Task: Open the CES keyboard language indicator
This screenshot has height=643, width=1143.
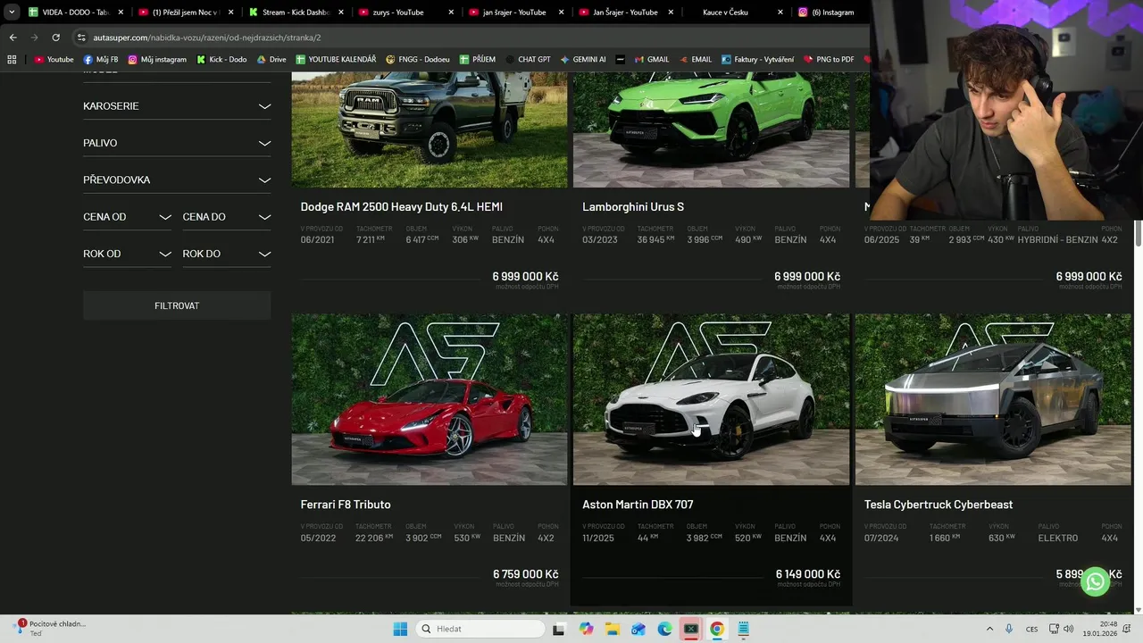Action: click(x=1031, y=629)
